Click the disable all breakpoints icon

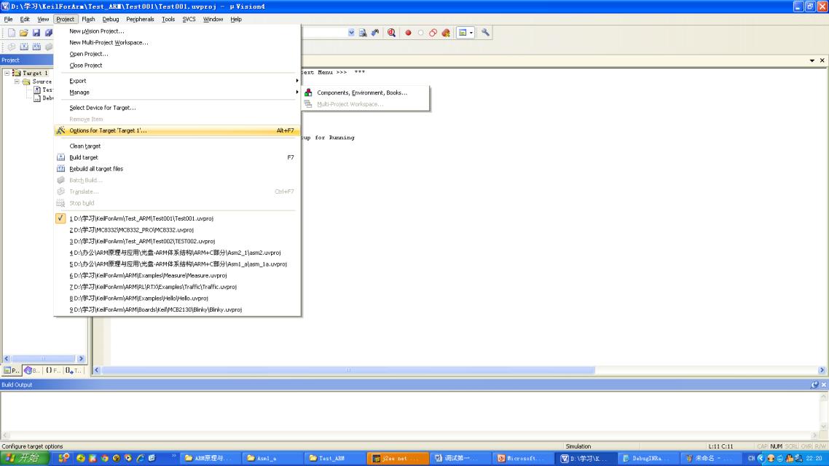point(433,33)
